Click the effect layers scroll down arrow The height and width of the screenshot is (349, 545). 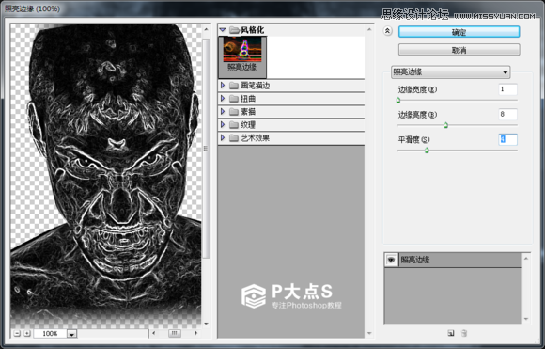526,318
